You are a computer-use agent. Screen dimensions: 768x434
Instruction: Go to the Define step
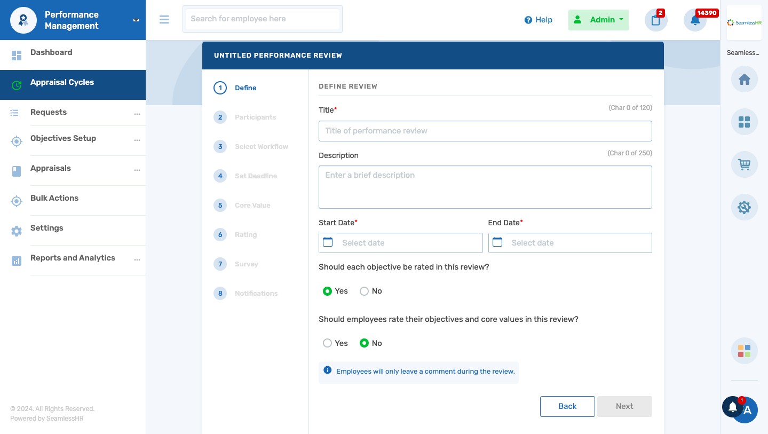click(235, 88)
